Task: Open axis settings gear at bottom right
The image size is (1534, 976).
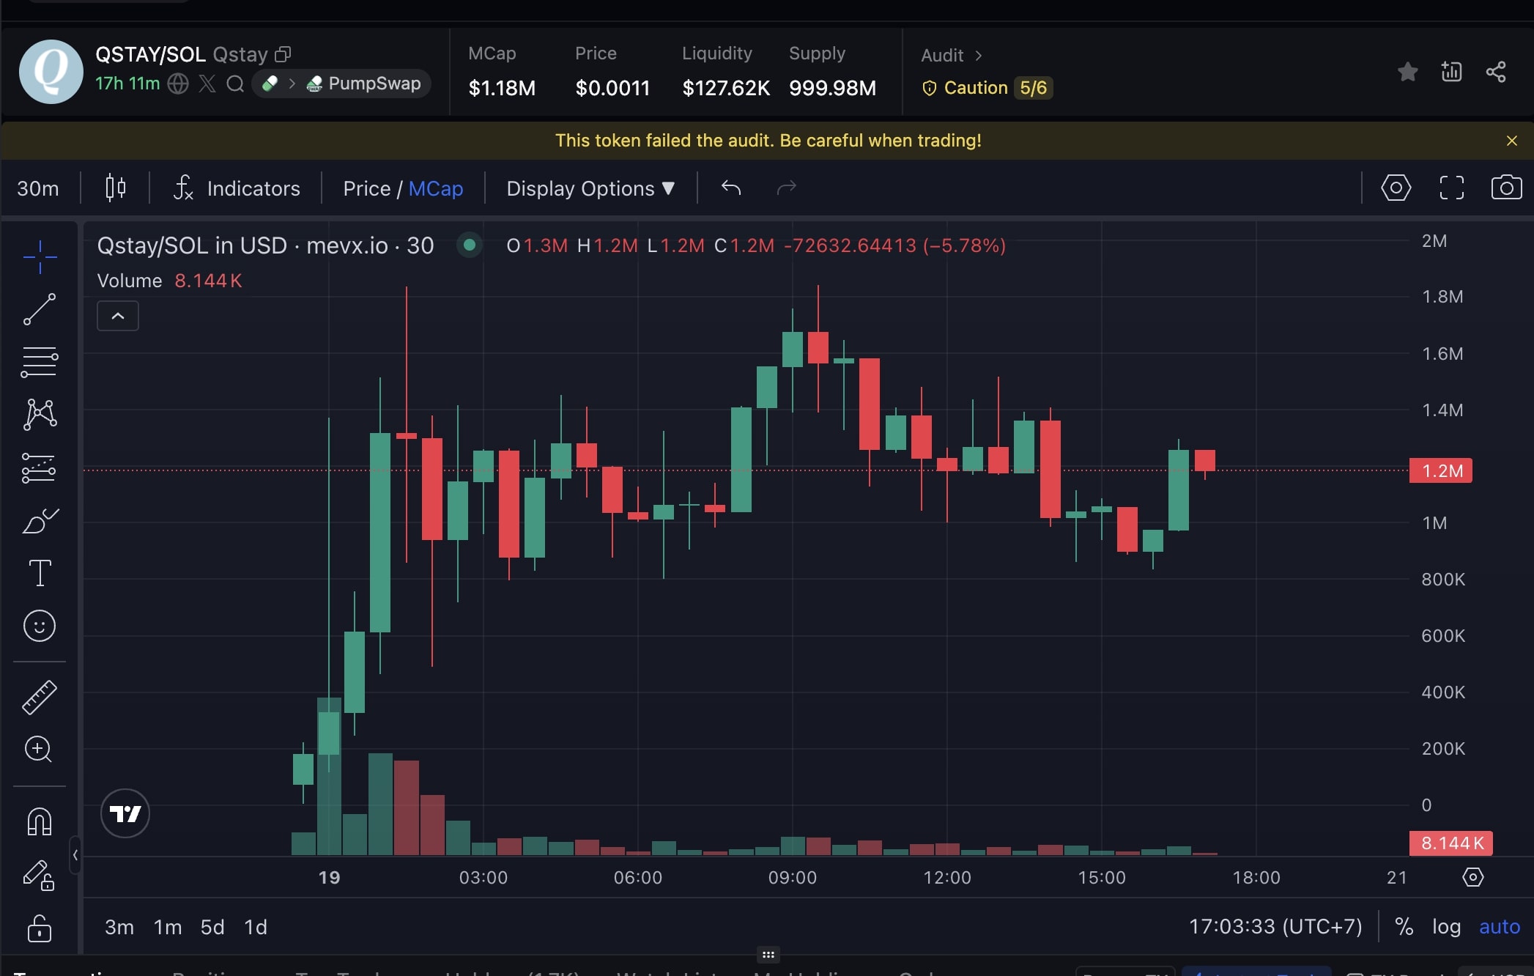Action: pyautogui.click(x=1472, y=877)
